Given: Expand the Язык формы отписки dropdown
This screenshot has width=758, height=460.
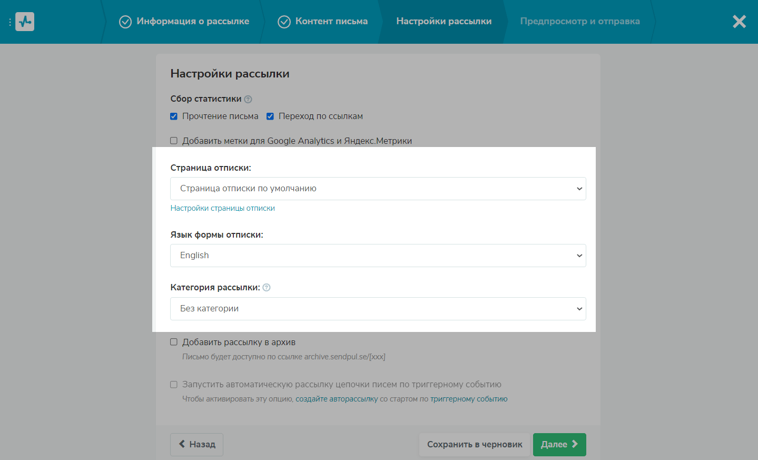Looking at the screenshot, I should 378,256.
